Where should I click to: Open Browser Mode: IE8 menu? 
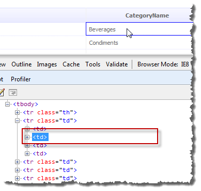click(x=163, y=64)
